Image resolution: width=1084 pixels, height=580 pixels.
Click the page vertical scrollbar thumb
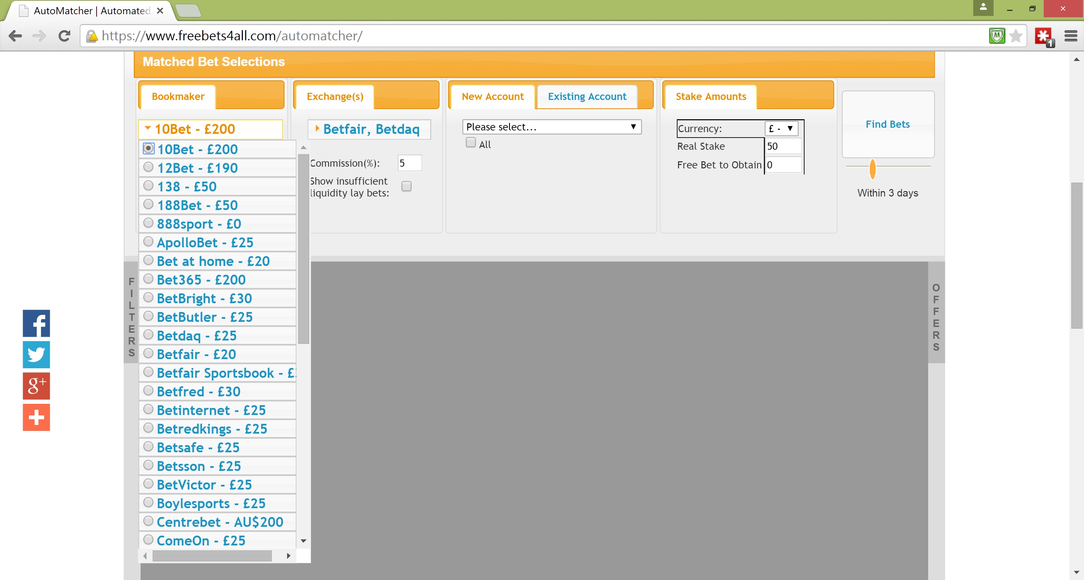pos(1077,255)
